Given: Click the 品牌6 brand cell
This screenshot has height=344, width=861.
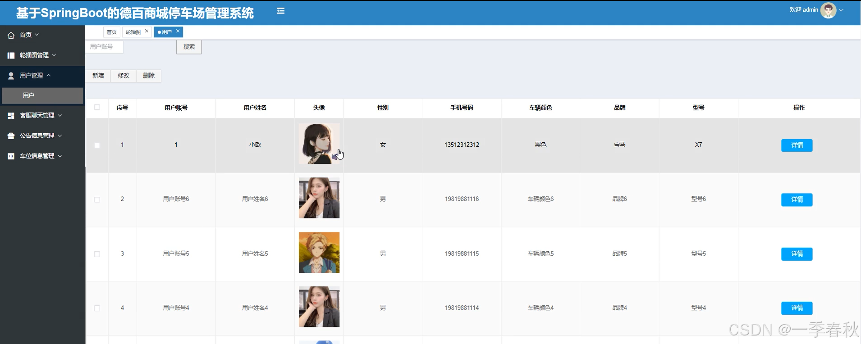Looking at the screenshot, I should point(619,199).
